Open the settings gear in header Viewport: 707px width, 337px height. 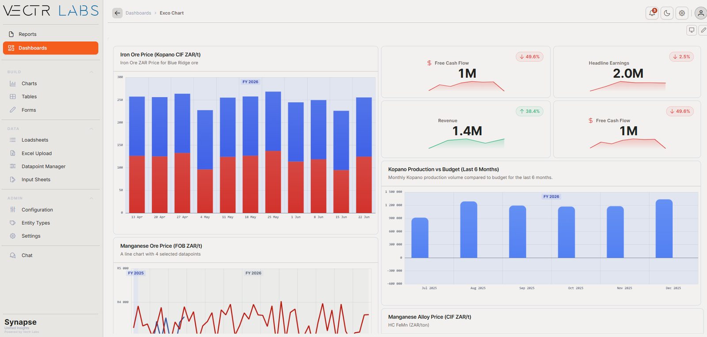pos(682,13)
